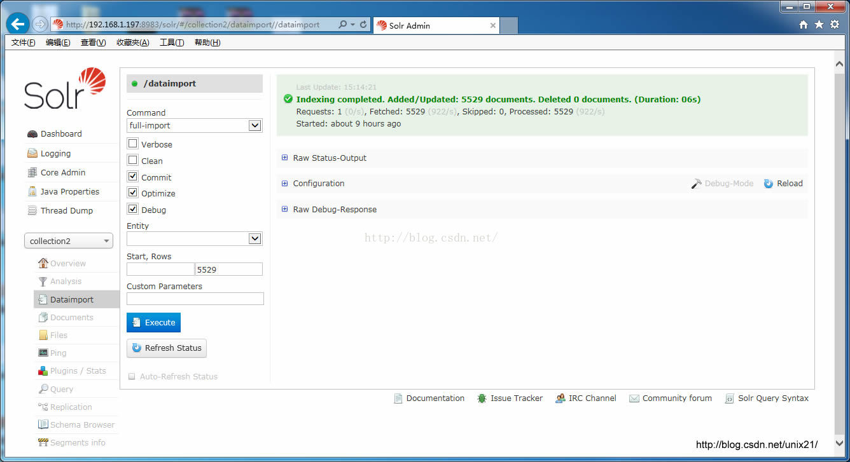Click the browser back arrow button
The height and width of the screenshot is (462, 850).
tap(17, 24)
